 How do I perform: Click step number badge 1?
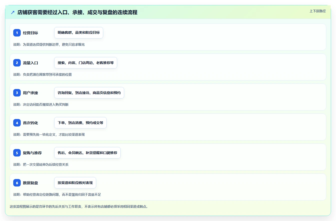tap(17, 33)
